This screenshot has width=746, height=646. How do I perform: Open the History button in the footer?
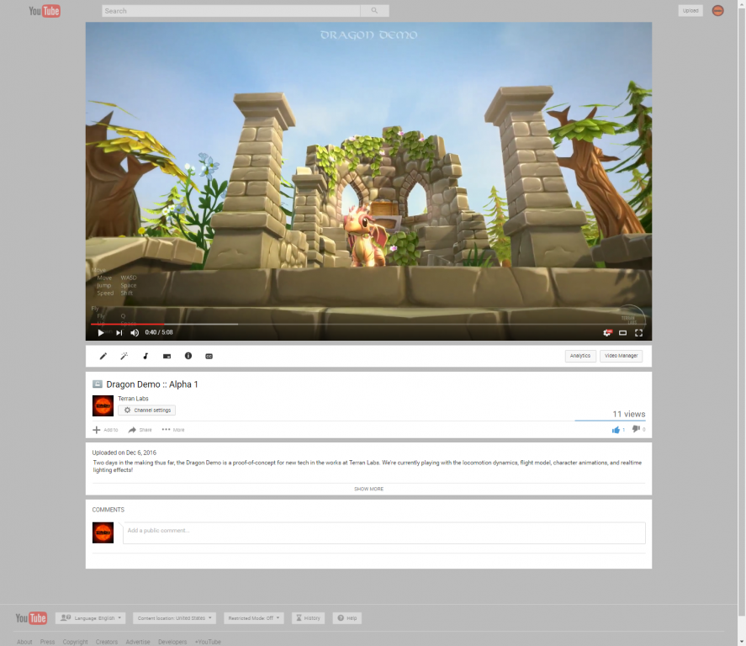coord(309,618)
